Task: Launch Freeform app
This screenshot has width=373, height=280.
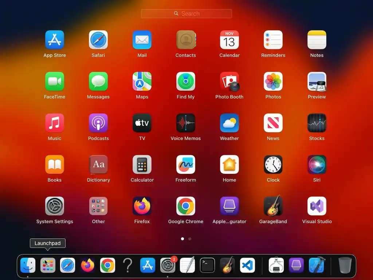Action: coord(186,164)
